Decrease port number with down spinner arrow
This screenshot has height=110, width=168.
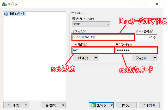(154, 38)
